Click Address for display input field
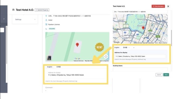The width and height of the screenshot is (173, 99). pyautogui.click(x=140, y=56)
